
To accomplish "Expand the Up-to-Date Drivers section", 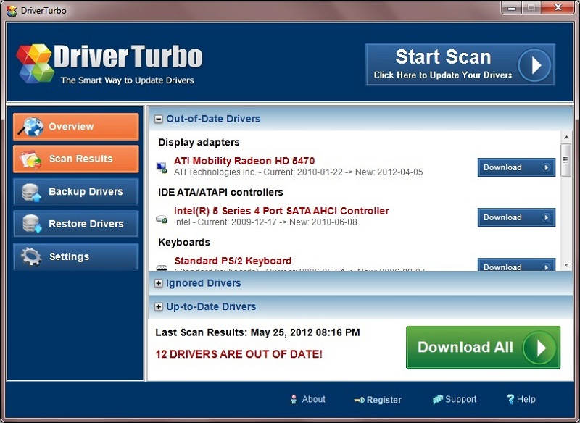I will (158, 306).
